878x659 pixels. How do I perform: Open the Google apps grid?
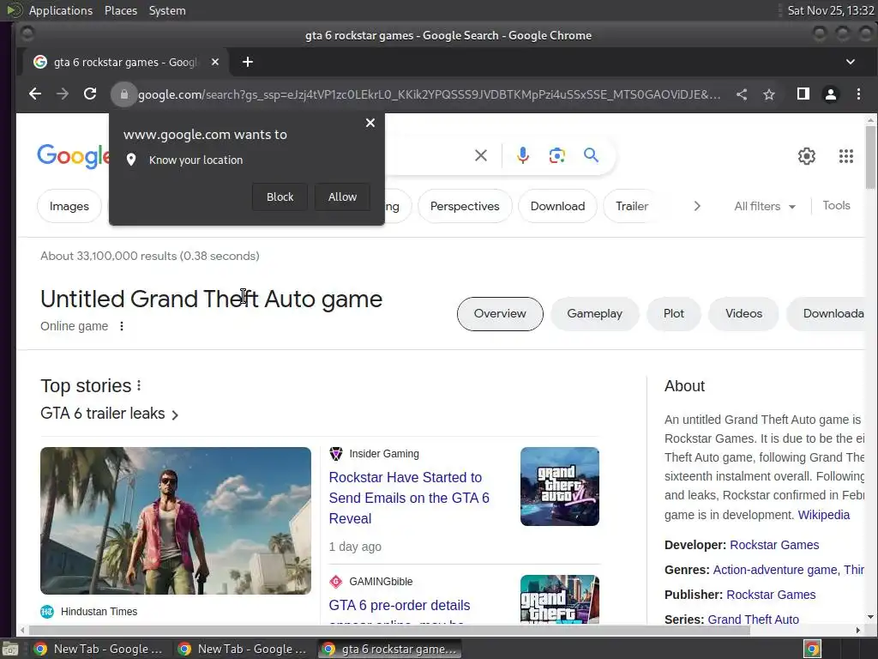click(846, 156)
